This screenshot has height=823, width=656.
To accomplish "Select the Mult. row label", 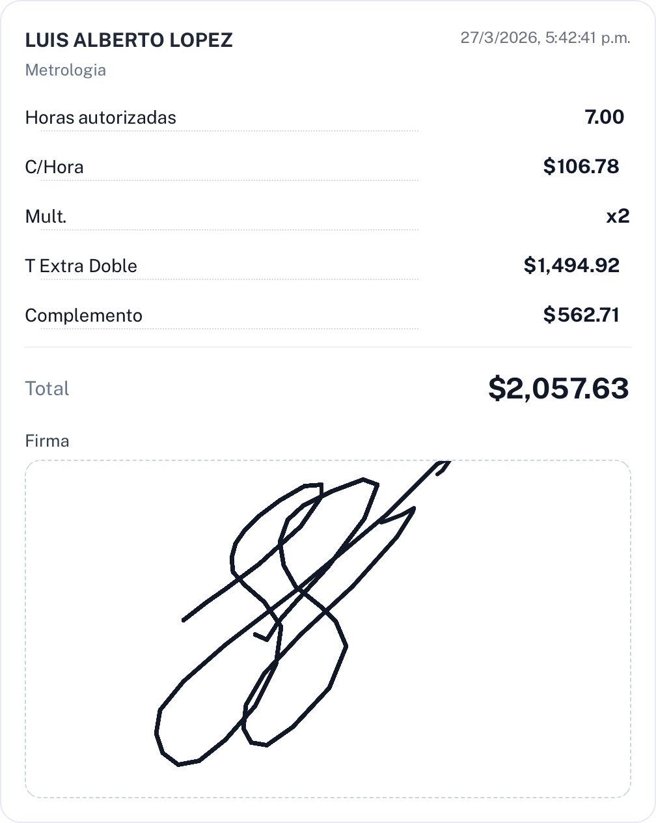I will tap(46, 217).
